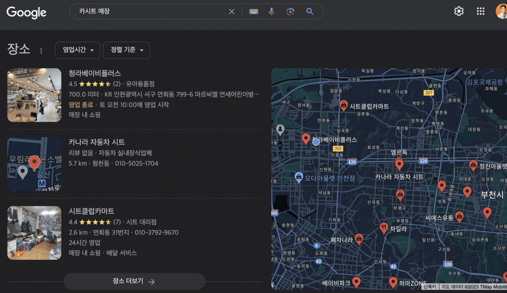Click phone number 010-5025-1704
The height and width of the screenshot is (293, 507).
137,163
